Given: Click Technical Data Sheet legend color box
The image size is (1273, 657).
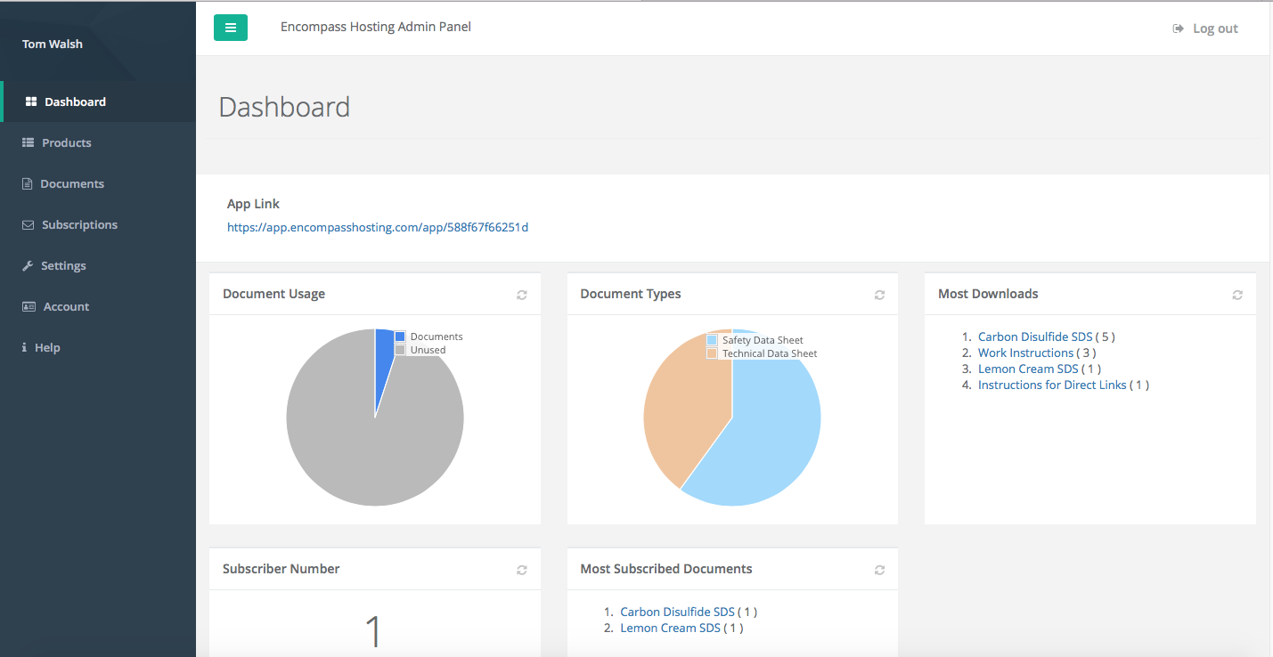Looking at the screenshot, I should click(x=712, y=353).
